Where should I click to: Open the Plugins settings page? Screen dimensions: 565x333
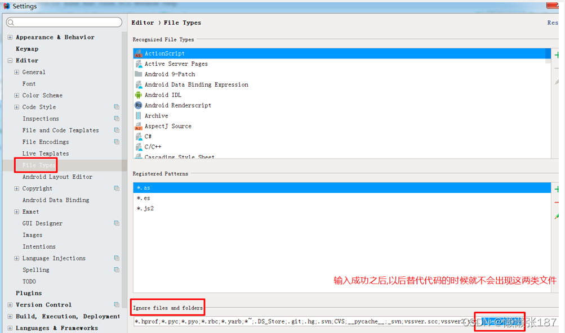tap(29, 293)
